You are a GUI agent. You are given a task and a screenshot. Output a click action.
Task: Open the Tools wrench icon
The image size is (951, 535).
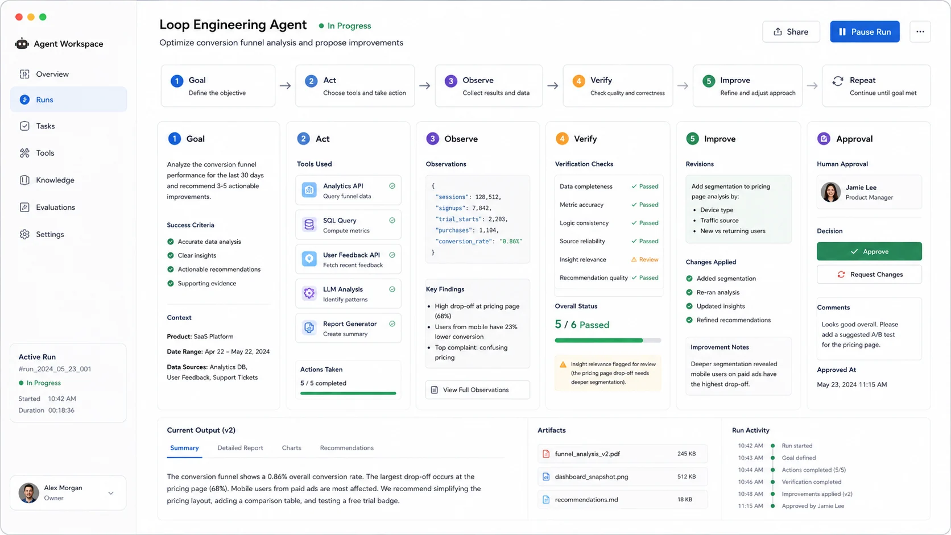pyautogui.click(x=24, y=153)
